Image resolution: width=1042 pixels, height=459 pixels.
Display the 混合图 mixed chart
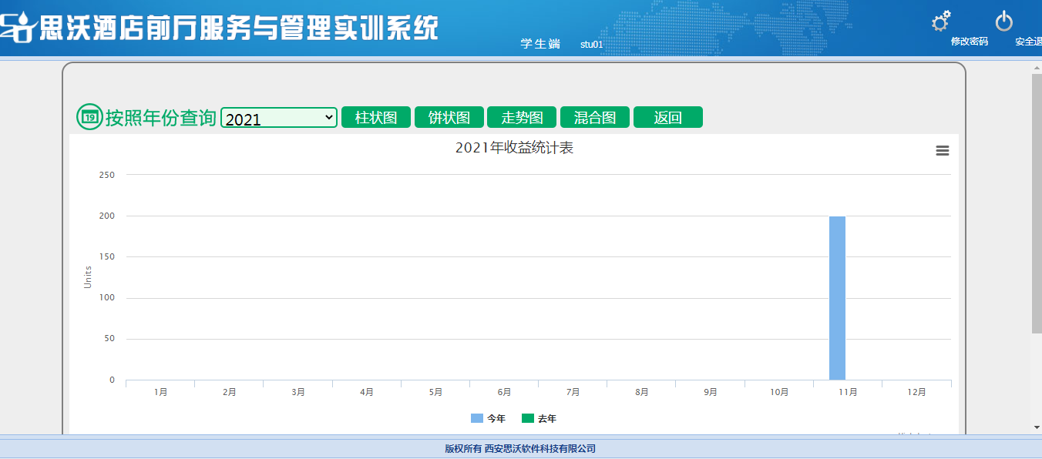click(595, 117)
